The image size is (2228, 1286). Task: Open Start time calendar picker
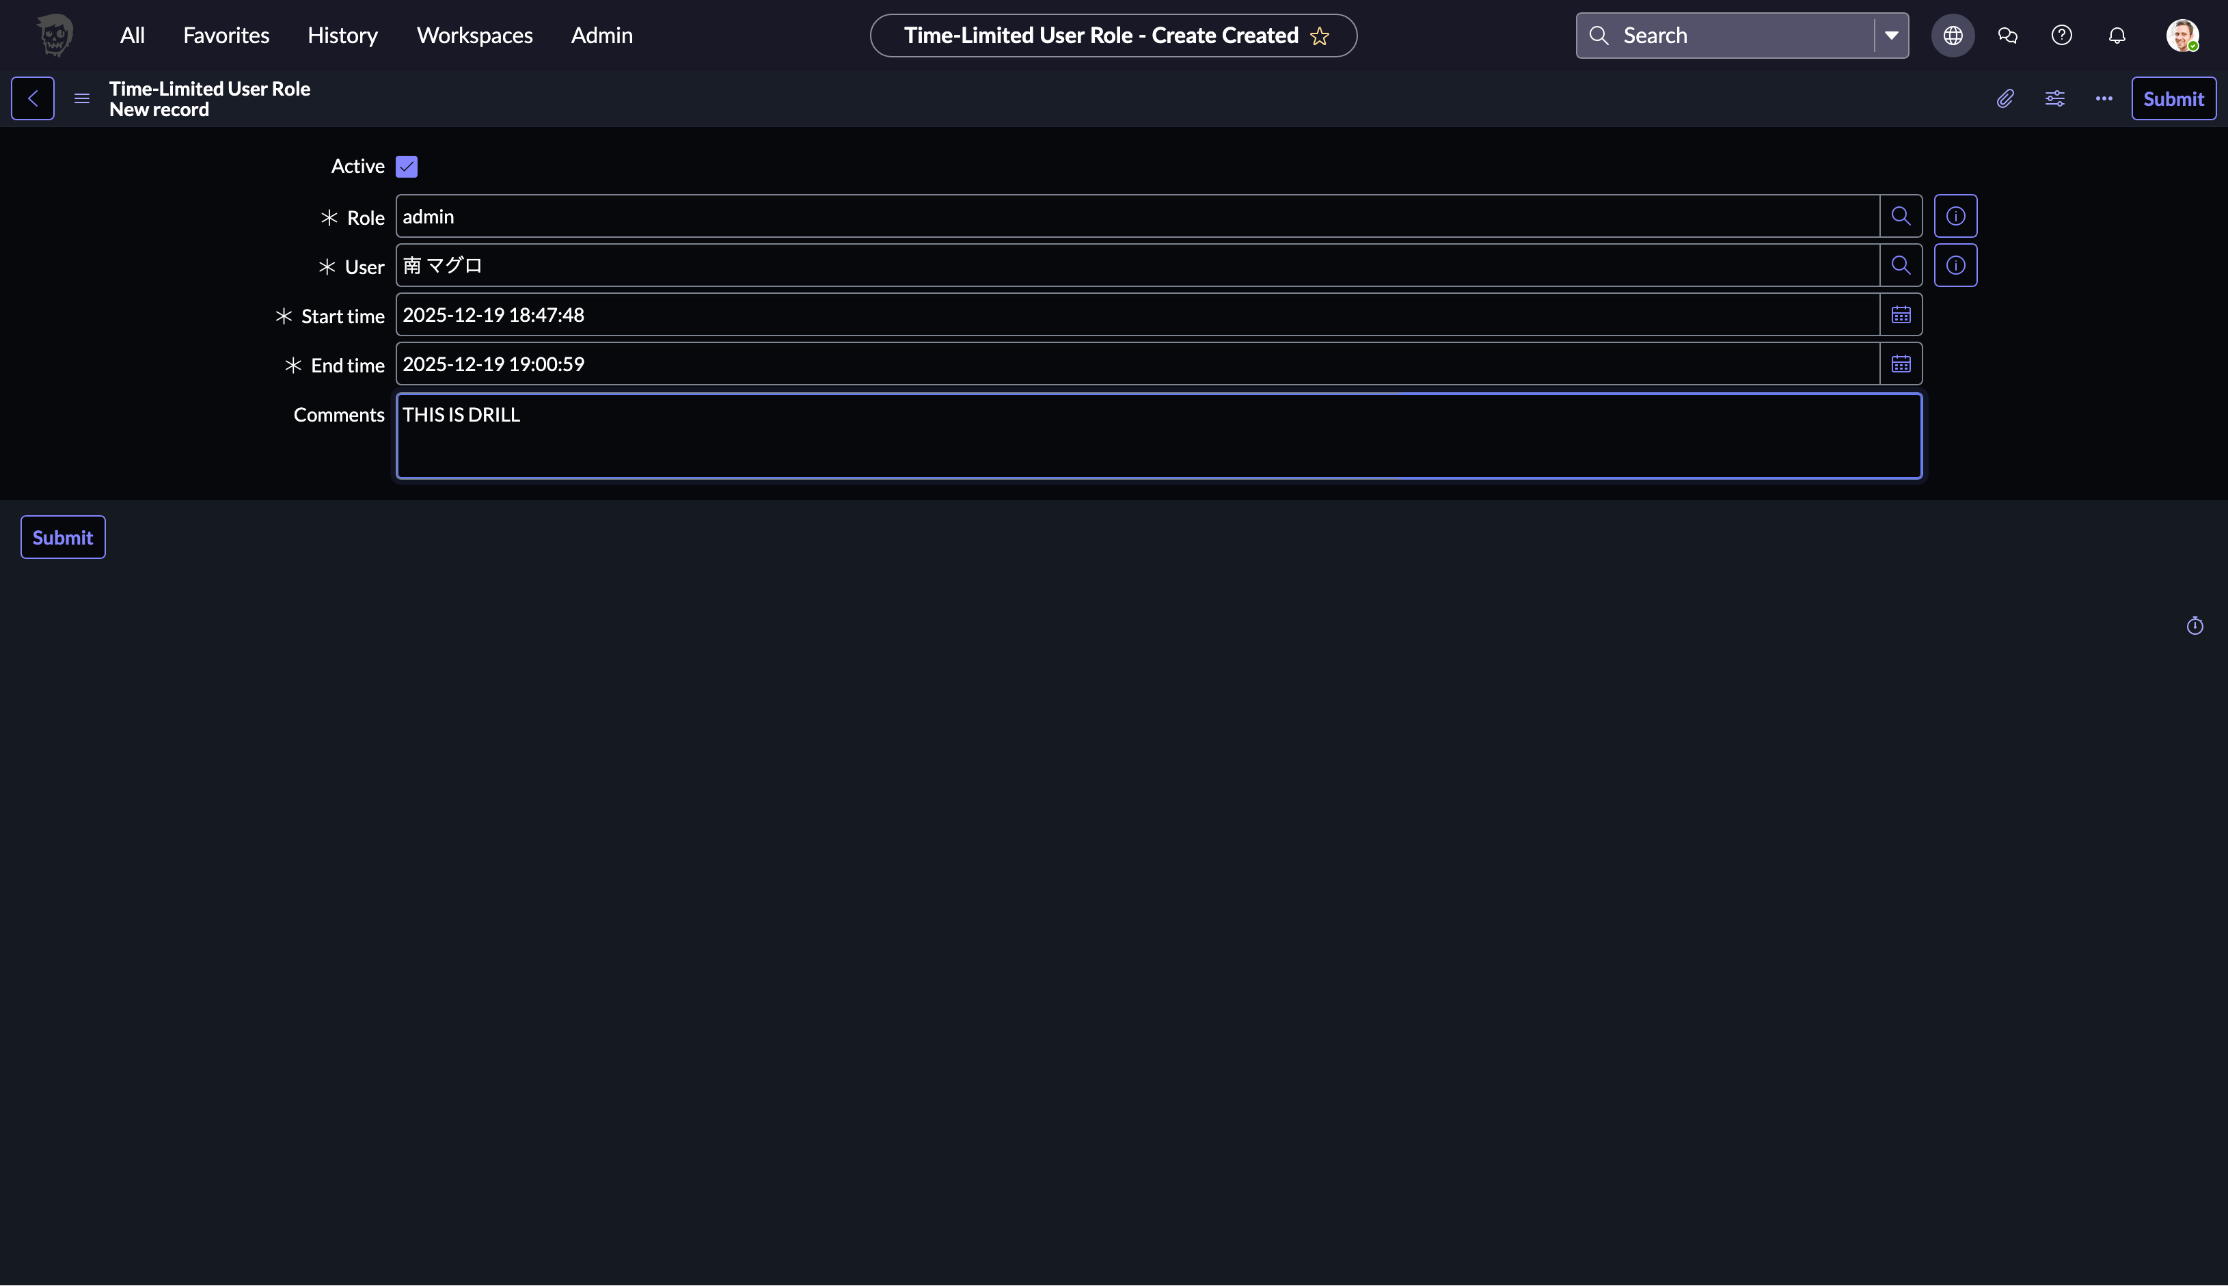pyautogui.click(x=1900, y=315)
